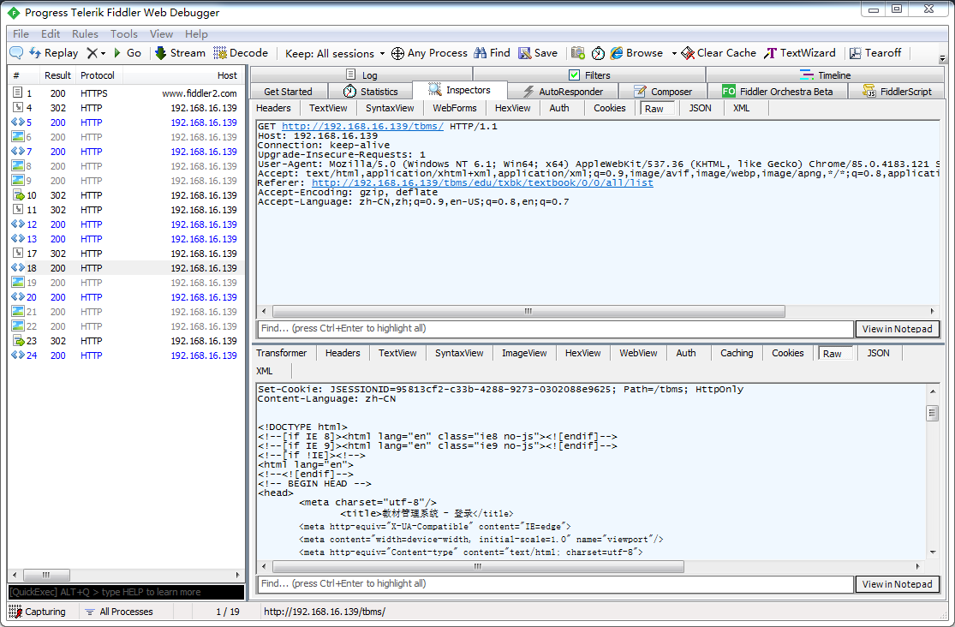Click the response pane horizontal scrollbar thumb
955x627 pixels.
[478, 567]
